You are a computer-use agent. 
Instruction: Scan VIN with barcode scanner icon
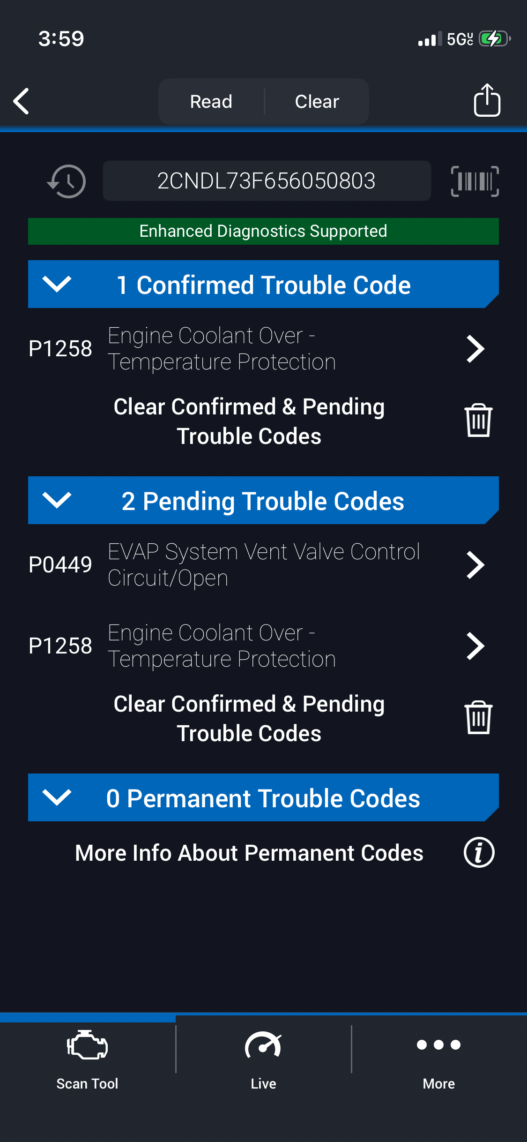pos(475,181)
